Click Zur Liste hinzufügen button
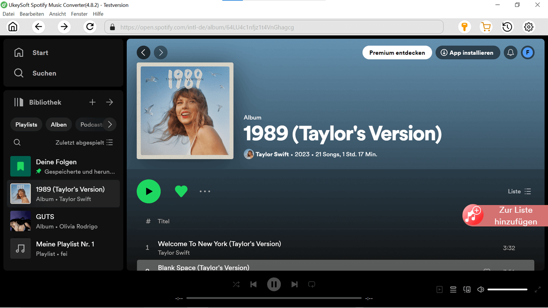This screenshot has height=308, width=548. click(x=505, y=216)
